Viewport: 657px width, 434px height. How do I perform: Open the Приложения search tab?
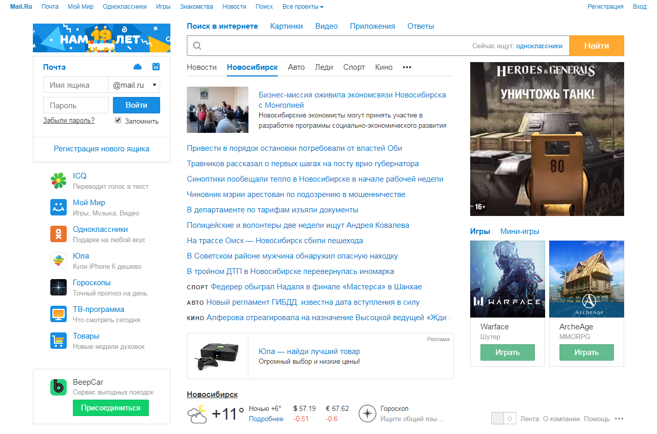(373, 26)
